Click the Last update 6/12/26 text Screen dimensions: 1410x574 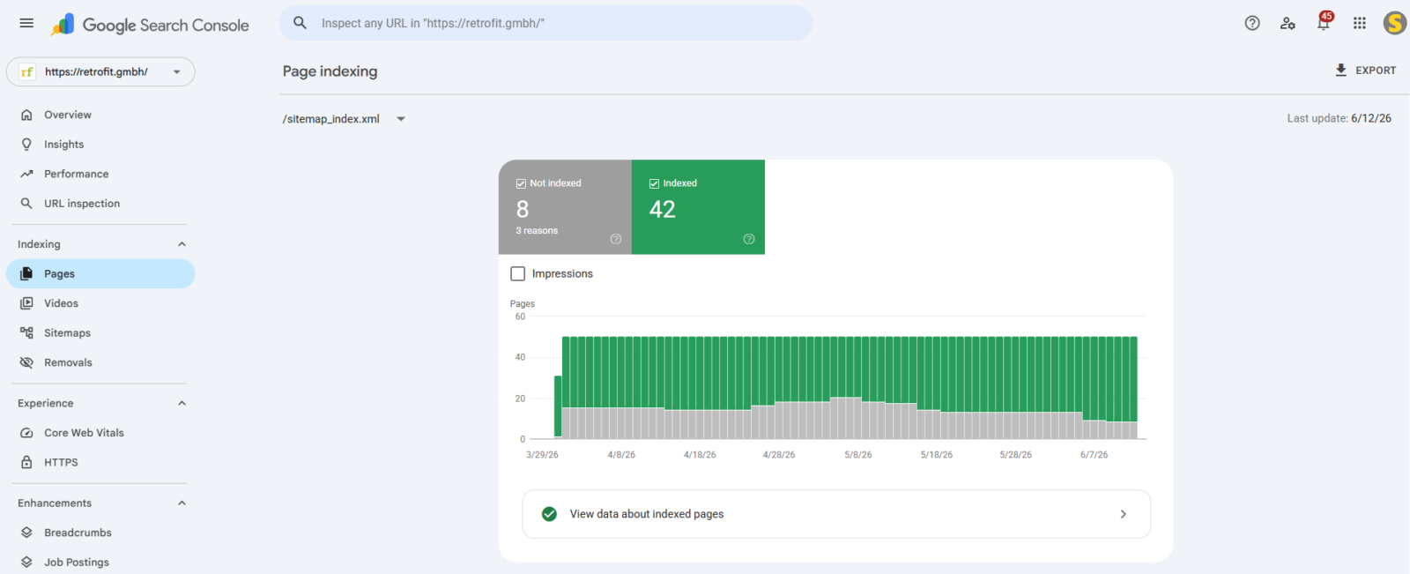click(1339, 118)
